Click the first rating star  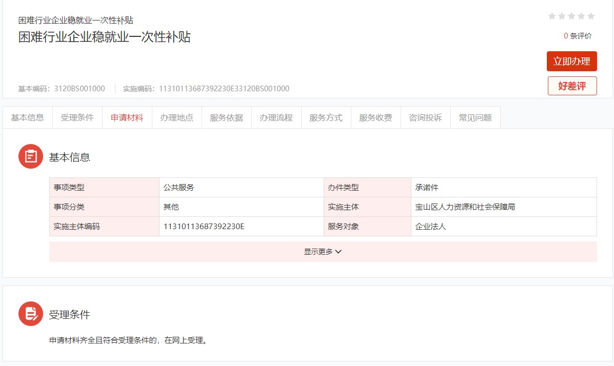(x=552, y=16)
